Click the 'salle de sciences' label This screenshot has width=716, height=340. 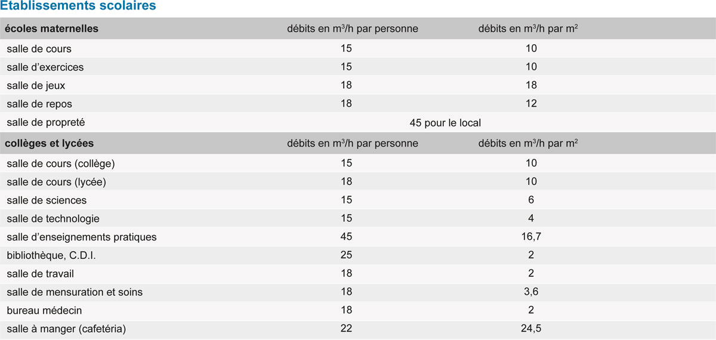coord(47,200)
